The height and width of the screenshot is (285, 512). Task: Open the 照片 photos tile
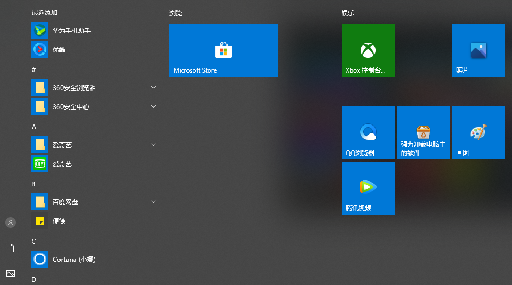coord(478,50)
